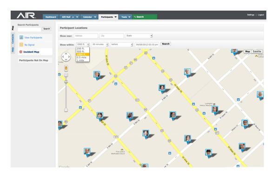This screenshot has height=178, width=277.
Task: Zoom in with the plus button
Action: pyautogui.click(x=66, y=75)
